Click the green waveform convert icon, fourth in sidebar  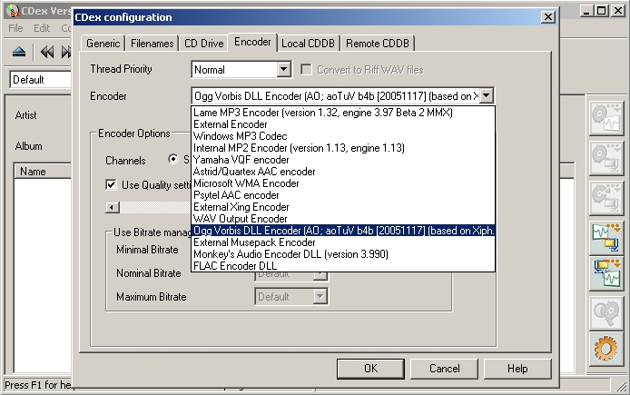pyautogui.click(x=606, y=238)
